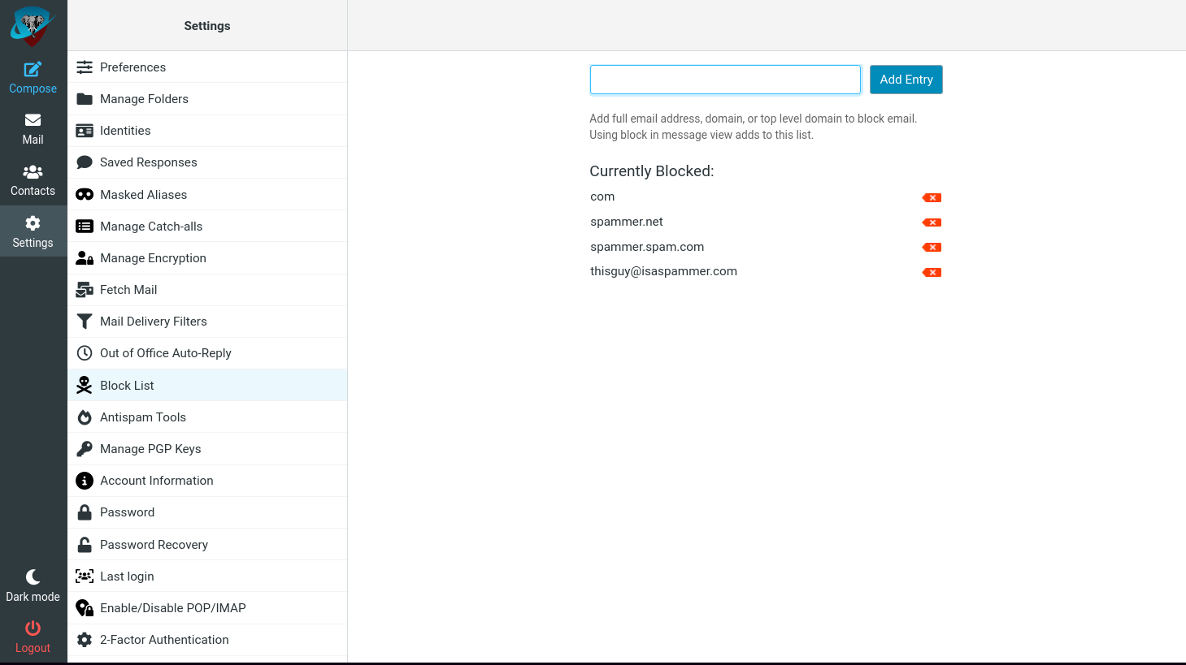1186x665 pixels.
Task: Select Password Recovery label
Action: 154,545
